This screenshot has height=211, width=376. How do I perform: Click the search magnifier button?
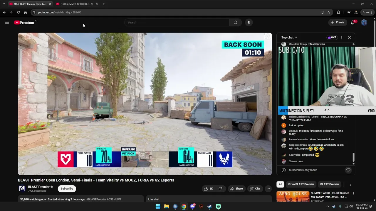coord(235,23)
